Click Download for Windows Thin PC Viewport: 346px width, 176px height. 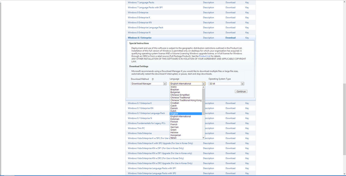click(x=230, y=128)
